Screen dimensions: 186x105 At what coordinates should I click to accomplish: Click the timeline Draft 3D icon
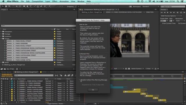[61, 76]
